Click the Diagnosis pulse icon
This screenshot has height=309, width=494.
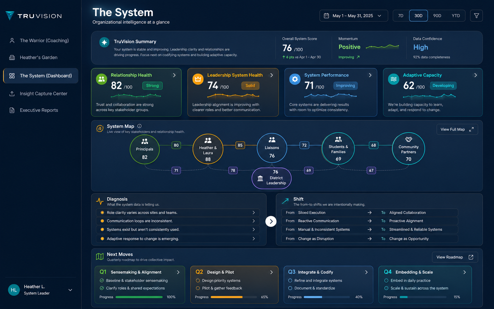tap(100, 201)
